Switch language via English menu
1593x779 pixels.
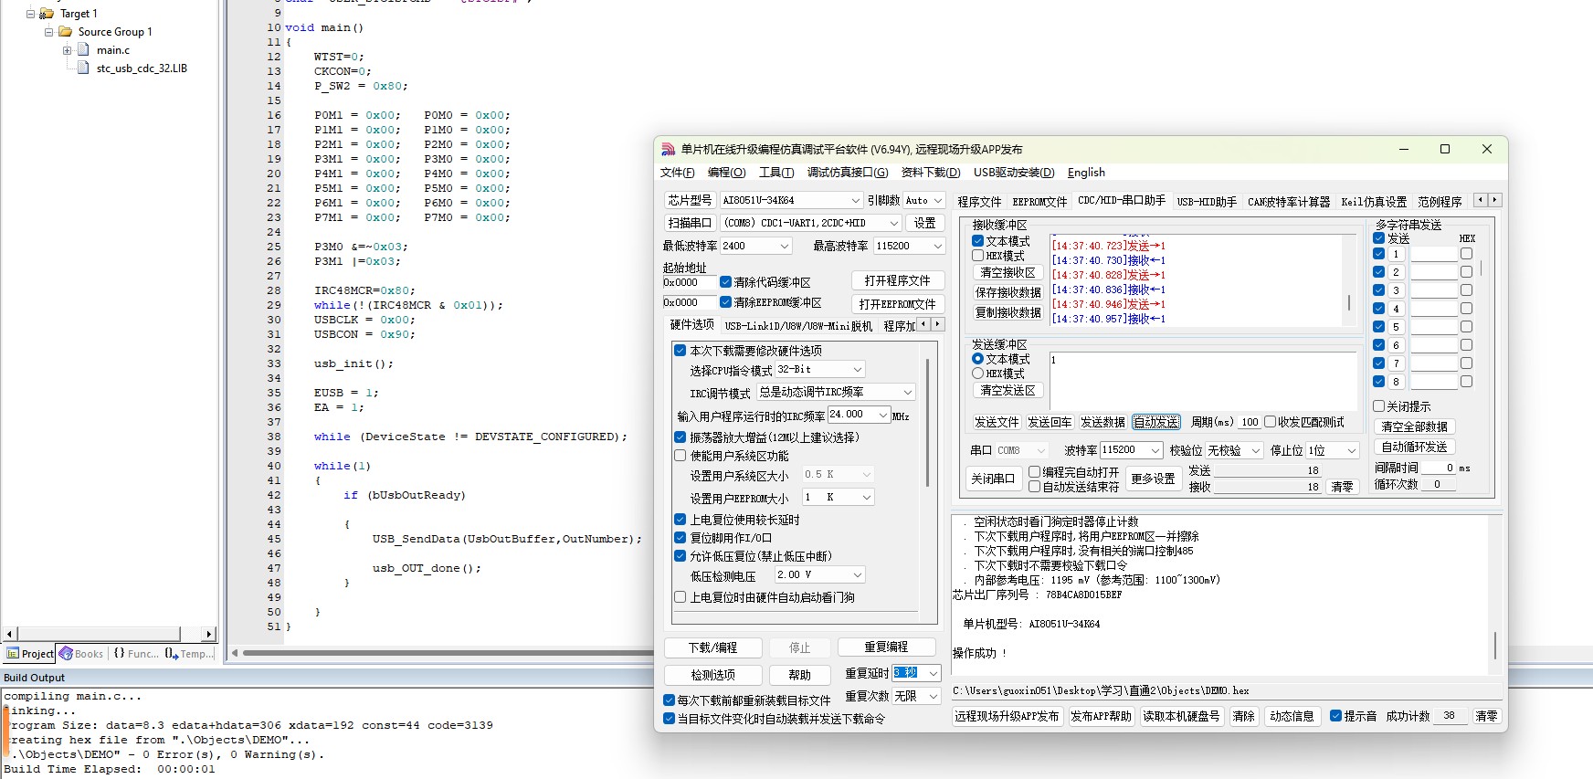click(1086, 173)
